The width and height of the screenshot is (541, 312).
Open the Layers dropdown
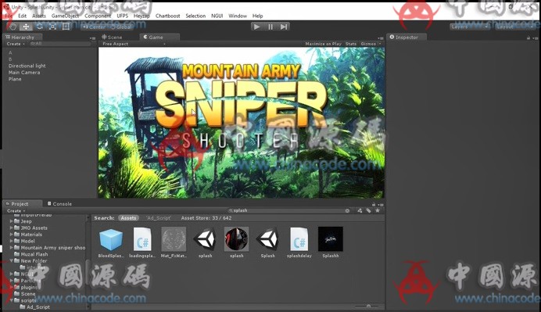coord(470,27)
